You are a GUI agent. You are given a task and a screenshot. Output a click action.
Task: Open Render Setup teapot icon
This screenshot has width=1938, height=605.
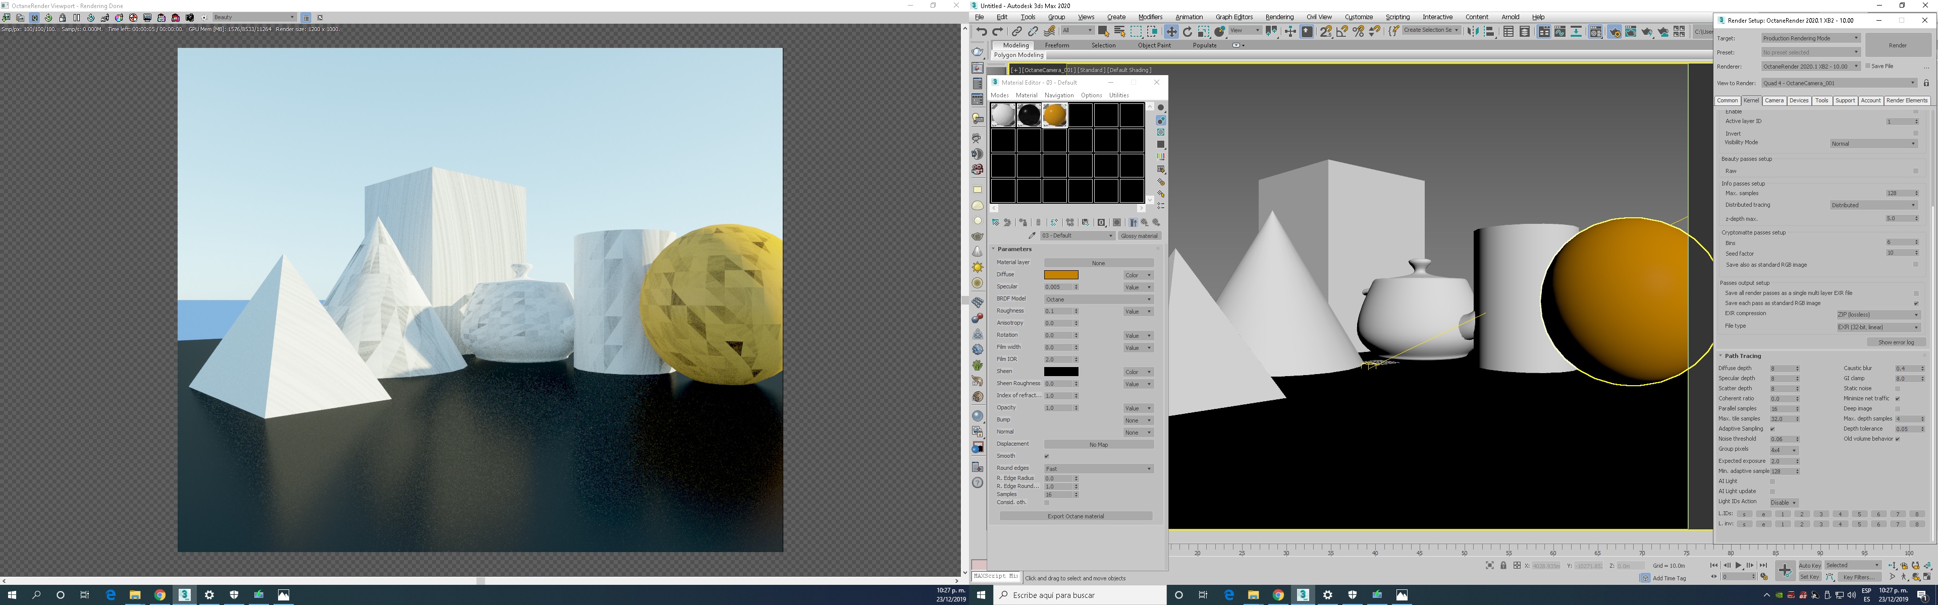click(x=1614, y=32)
